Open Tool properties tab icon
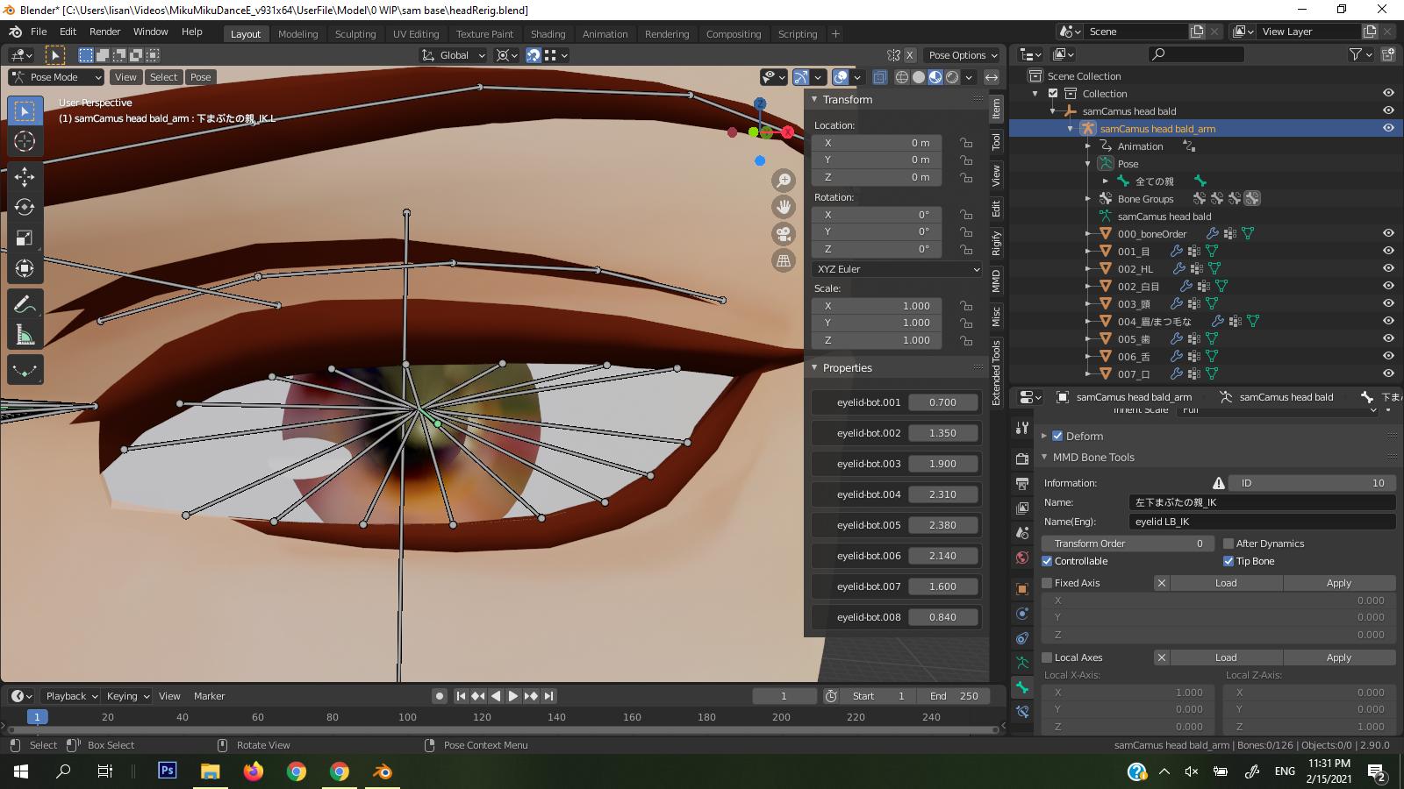Viewport: 1404px width, 789px height. click(x=1022, y=428)
